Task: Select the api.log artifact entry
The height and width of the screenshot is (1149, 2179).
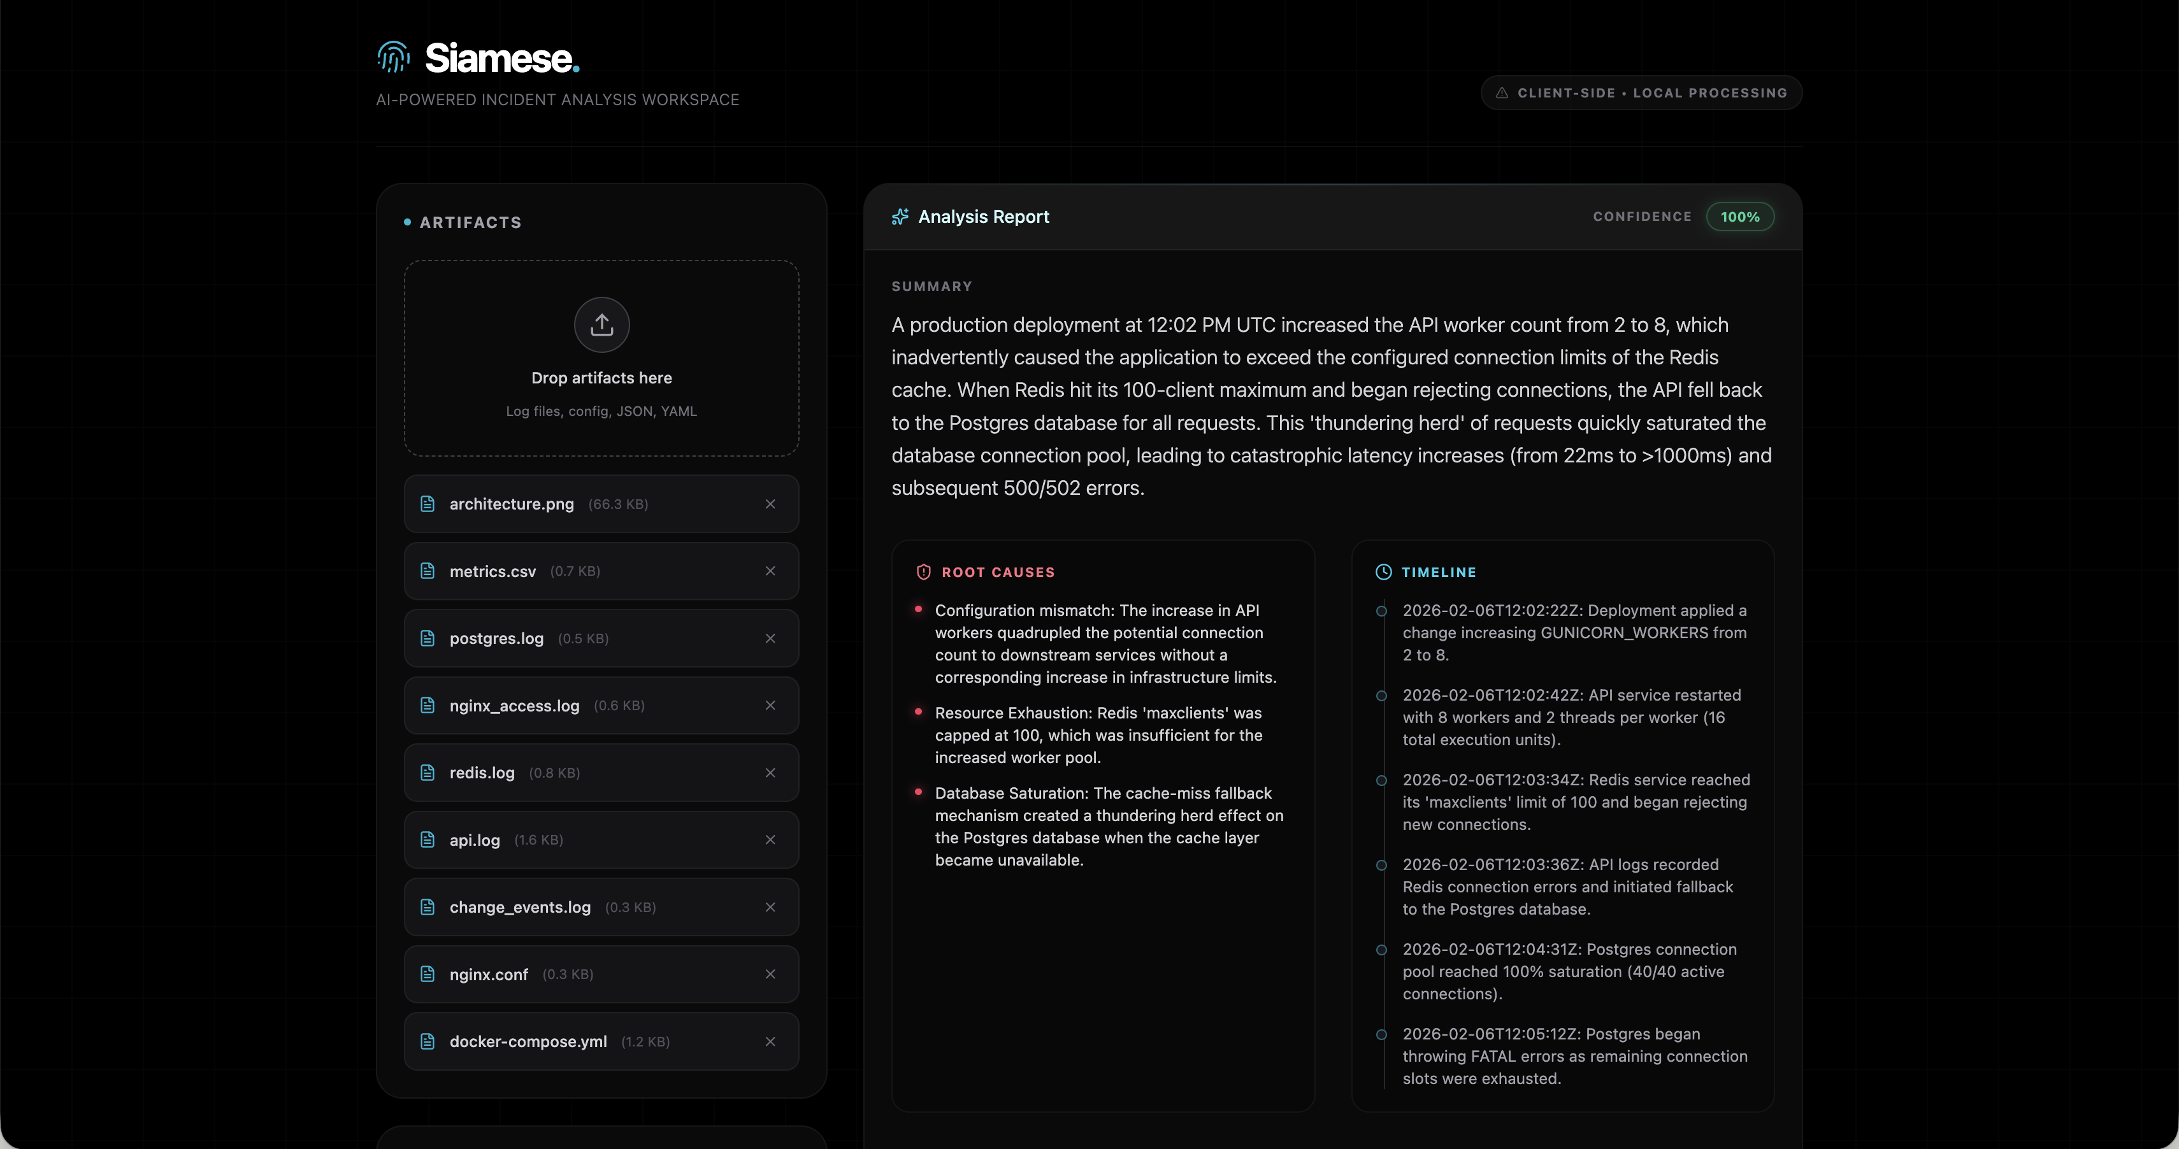Action: [x=475, y=840]
